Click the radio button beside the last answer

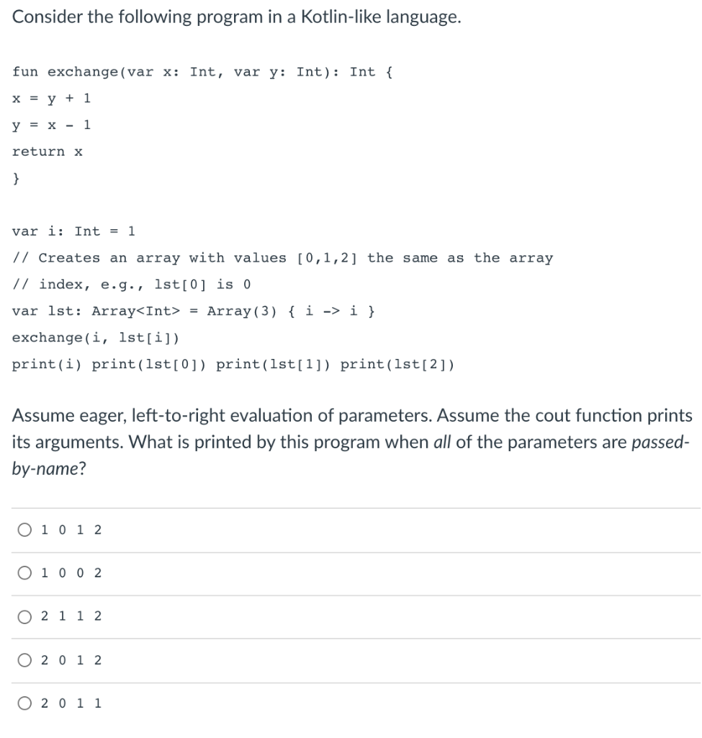point(24,703)
